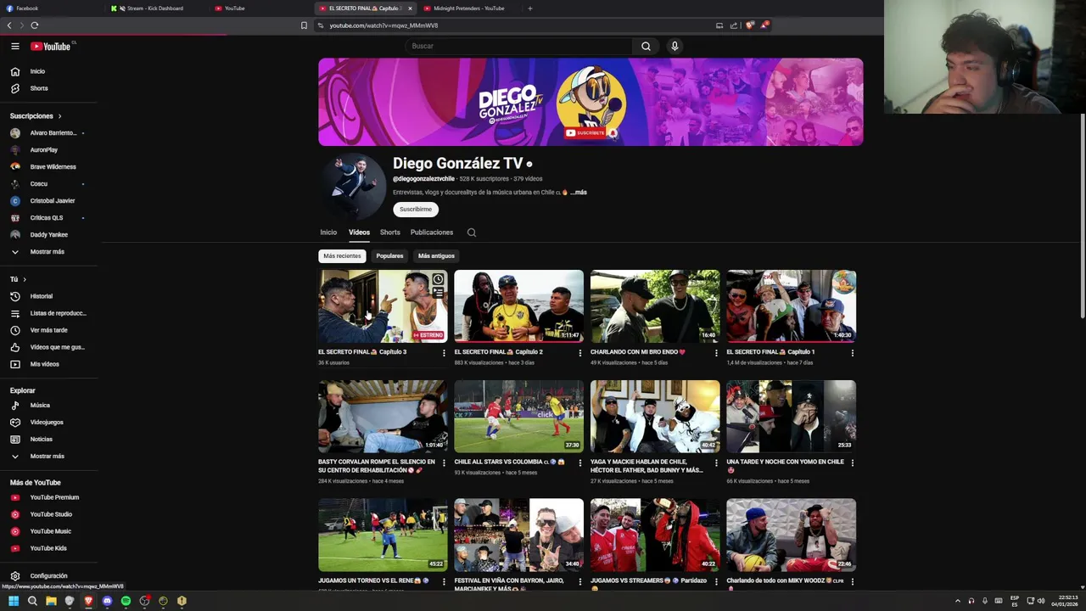Switch to Facebook browser tab
The height and width of the screenshot is (611, 1086).
pyautogui.click(x=51, y=8)
